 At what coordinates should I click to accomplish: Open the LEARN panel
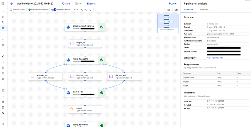(173, 4)
